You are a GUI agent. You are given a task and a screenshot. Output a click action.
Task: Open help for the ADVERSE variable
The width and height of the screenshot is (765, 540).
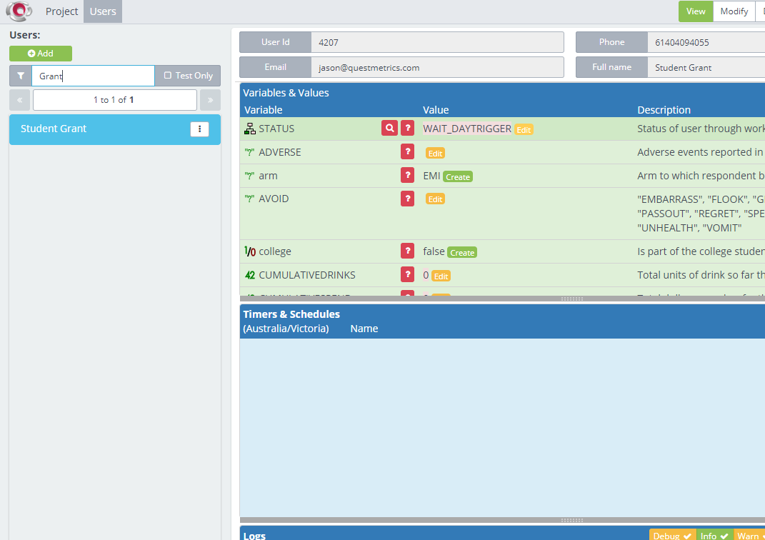407,151
